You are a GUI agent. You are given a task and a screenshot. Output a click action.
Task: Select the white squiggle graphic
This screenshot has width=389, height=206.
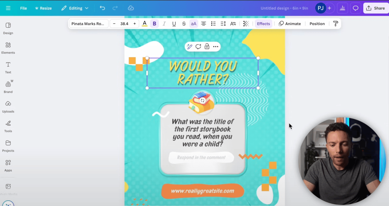160,114
